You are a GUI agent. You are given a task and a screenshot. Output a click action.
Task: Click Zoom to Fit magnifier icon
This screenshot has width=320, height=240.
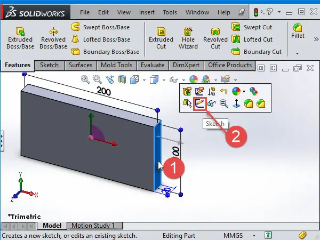point(85,79)
